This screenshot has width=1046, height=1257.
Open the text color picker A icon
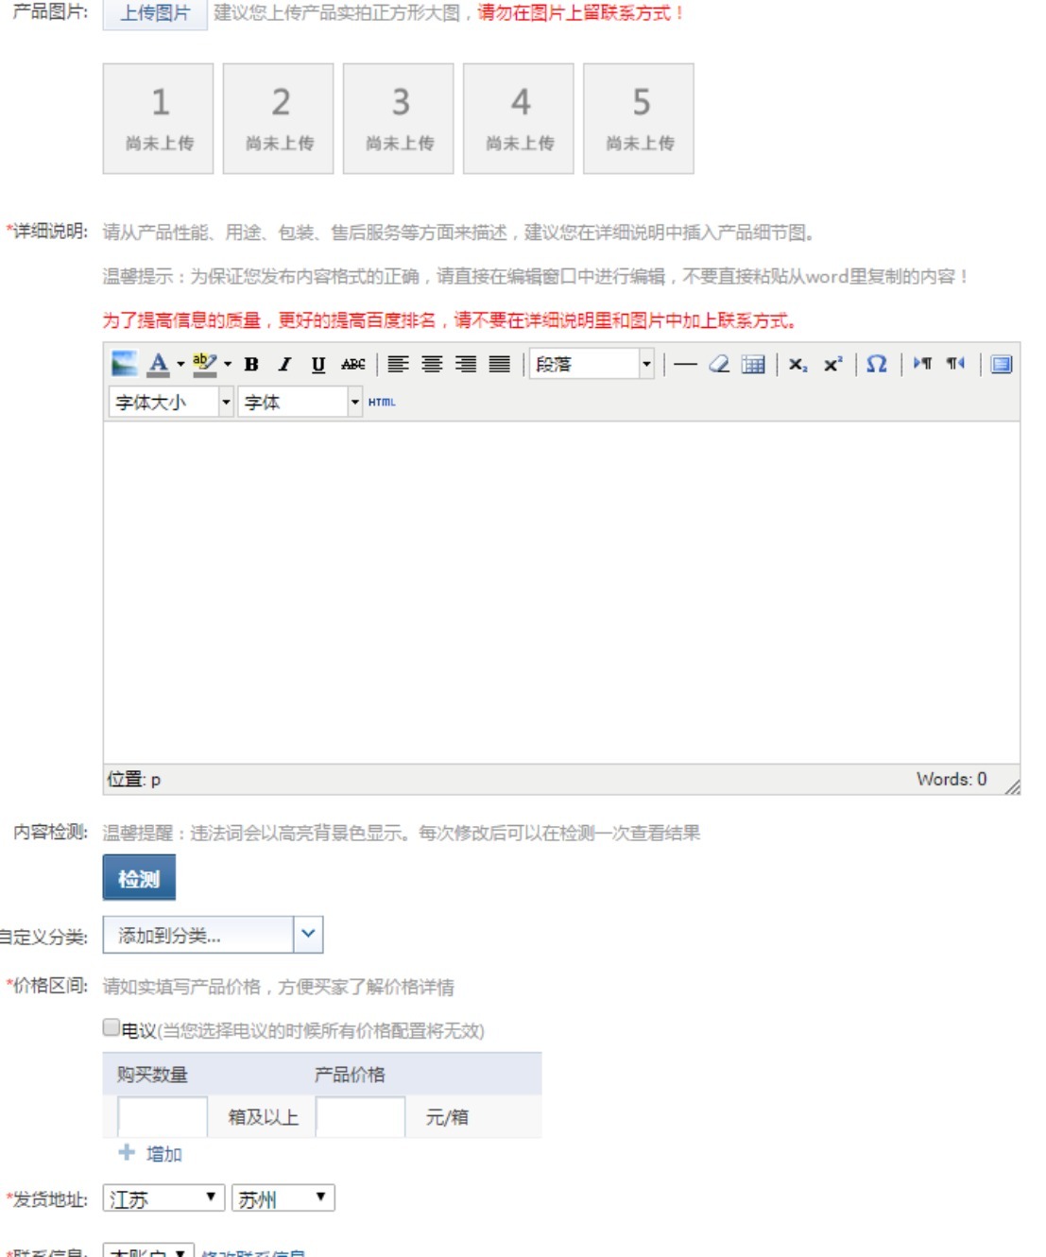(159, 364)
